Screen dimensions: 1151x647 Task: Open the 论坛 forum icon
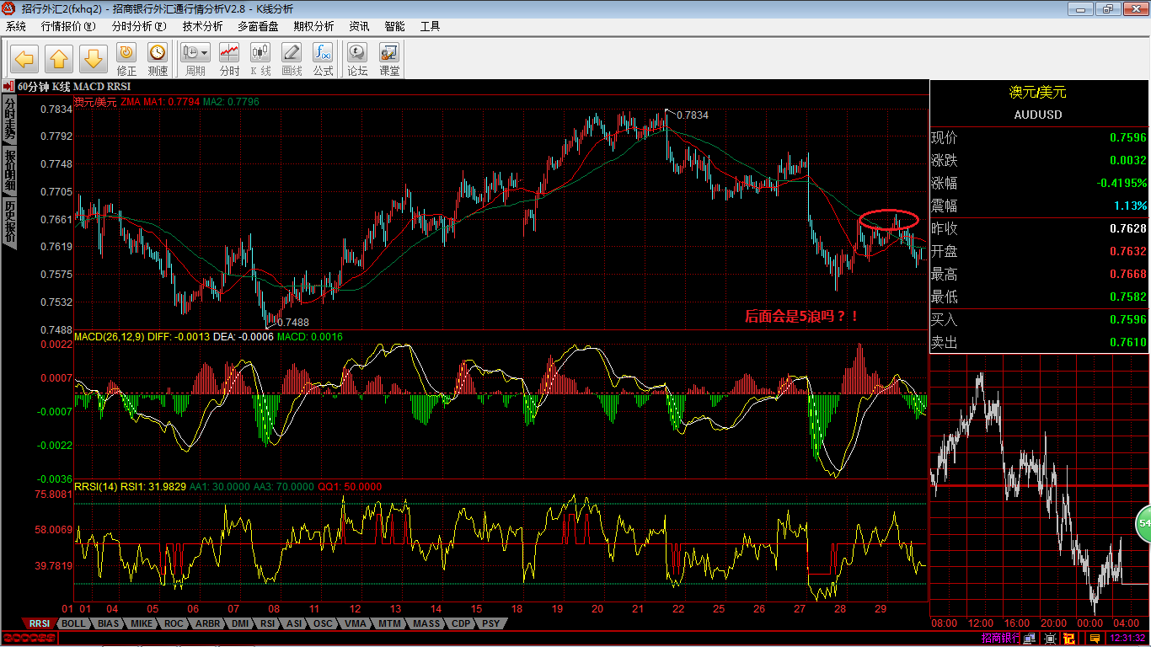357,60
